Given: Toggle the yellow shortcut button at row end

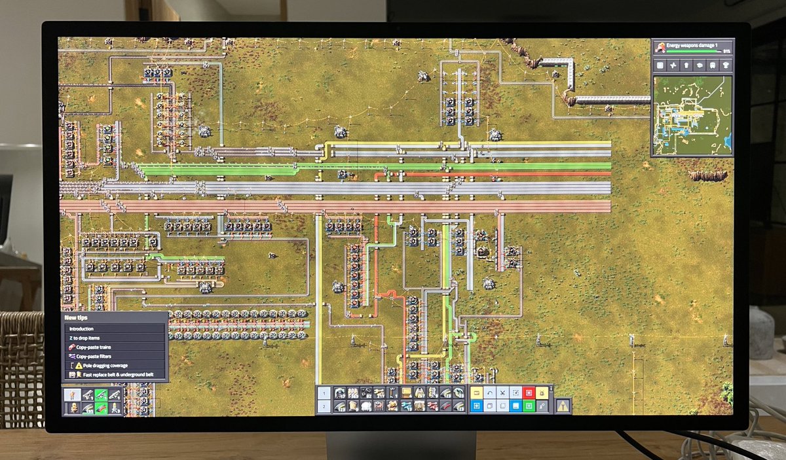Looking at the screenshot, I should tap(542, 393).
